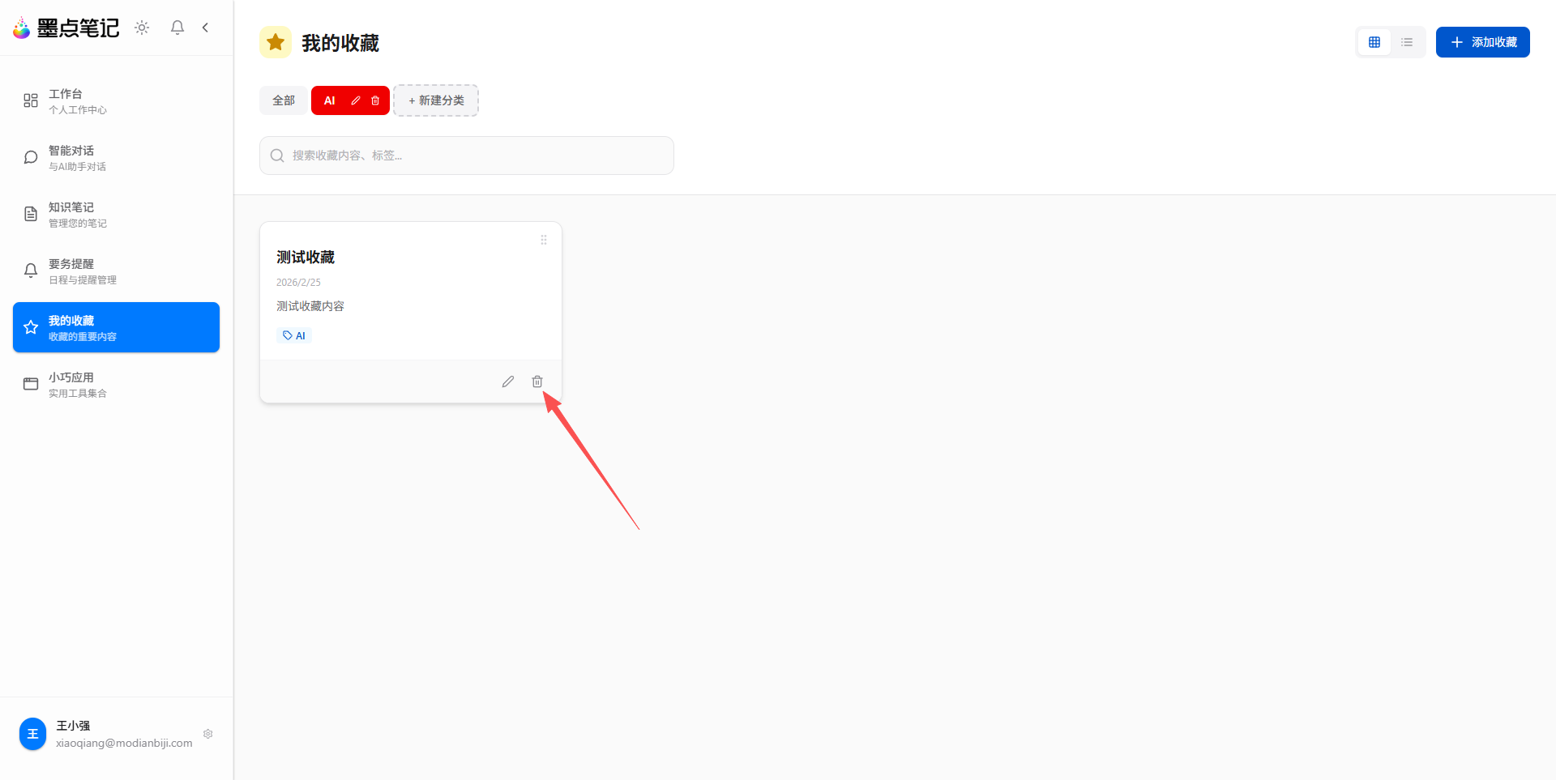
Task: Open the notifications bell in header
Action: click(x=177, y=28)
